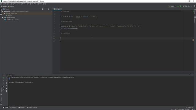This screenshot has width=196, height=110.
Task: Open the Run tool window button
Action: tap(6, 107)
